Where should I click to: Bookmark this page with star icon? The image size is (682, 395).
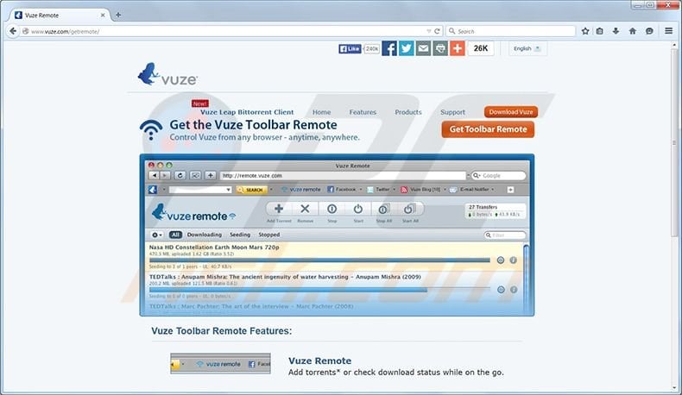[x=585, y=31]
